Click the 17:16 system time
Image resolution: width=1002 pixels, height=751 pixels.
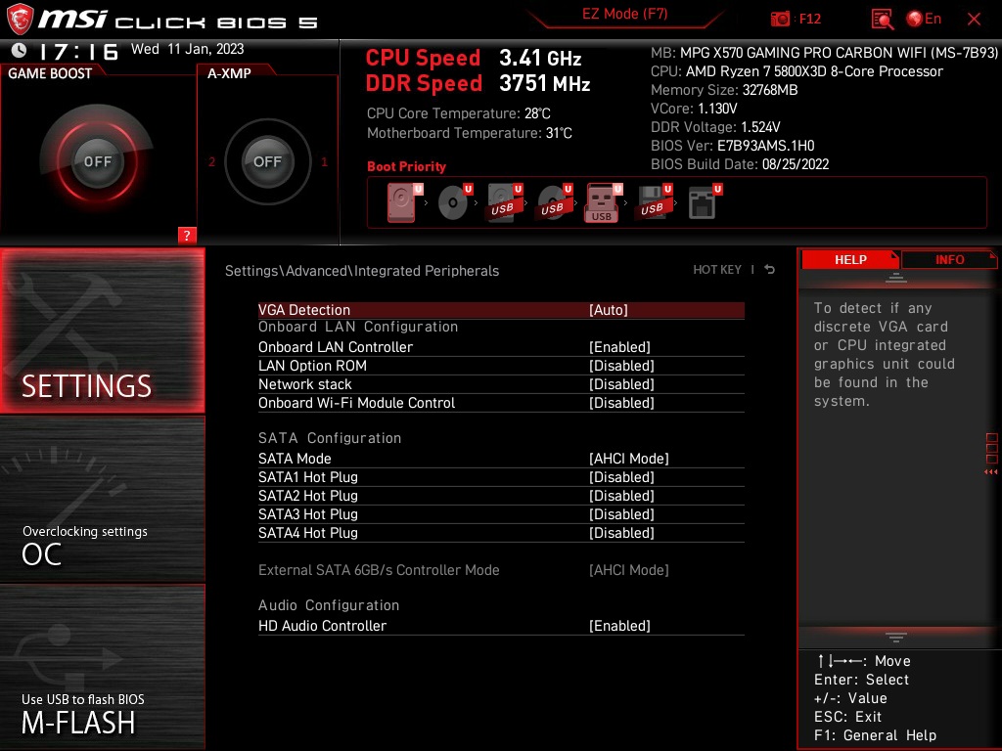click(x=78, y=51)
